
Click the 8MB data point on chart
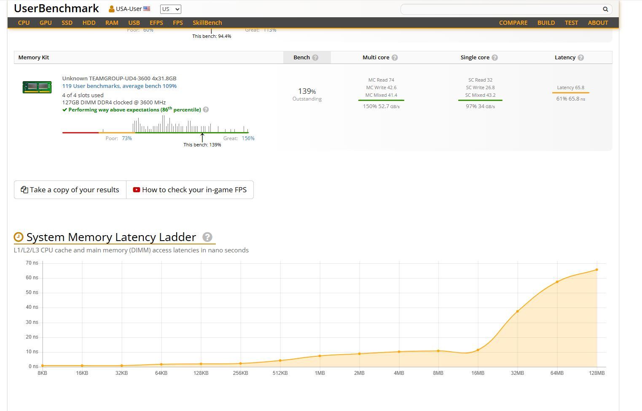tap(438, 351)
